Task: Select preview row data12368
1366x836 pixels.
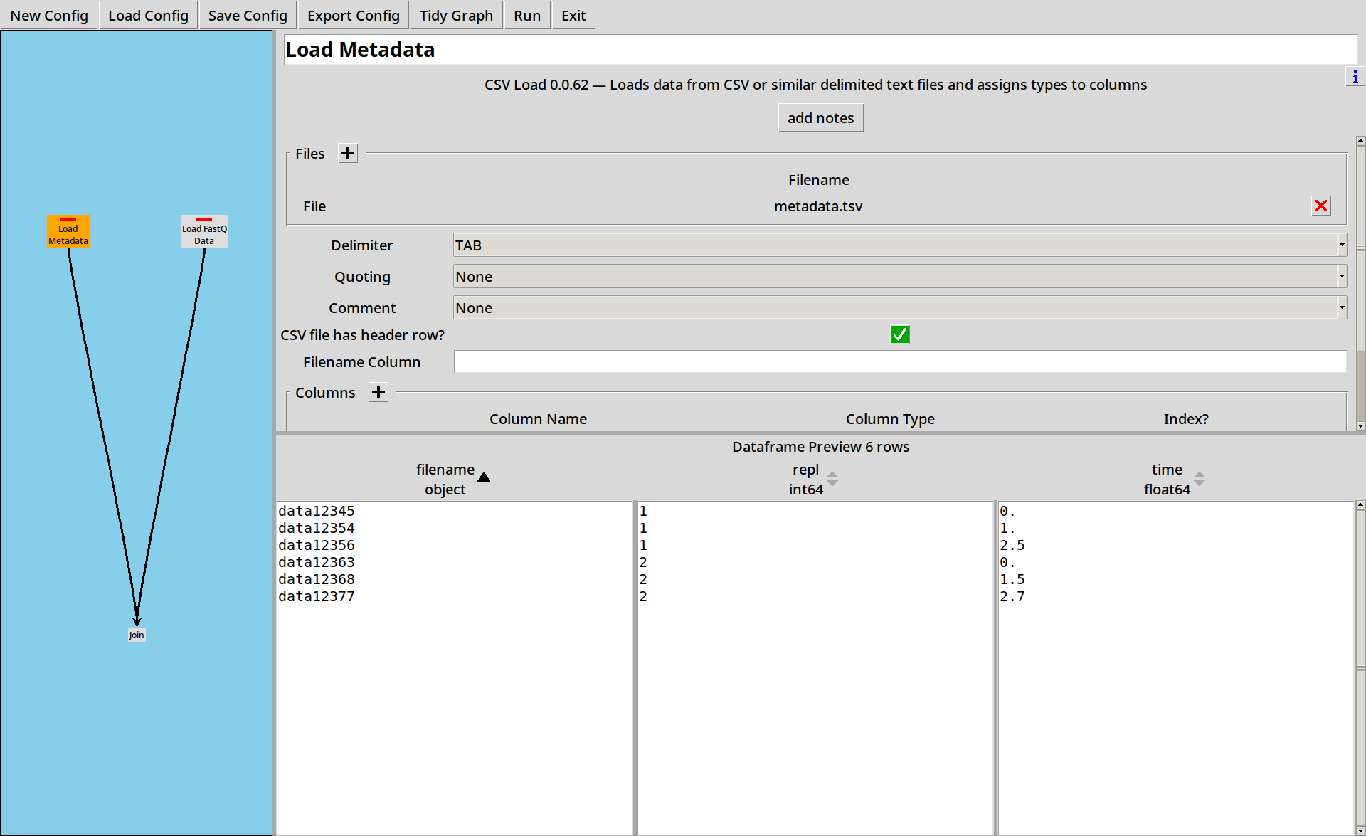Action: click(x=316, y=579)
